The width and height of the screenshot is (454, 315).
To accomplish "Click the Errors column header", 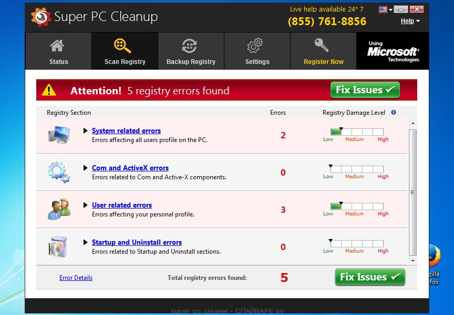I will click(x=278, y=113).
